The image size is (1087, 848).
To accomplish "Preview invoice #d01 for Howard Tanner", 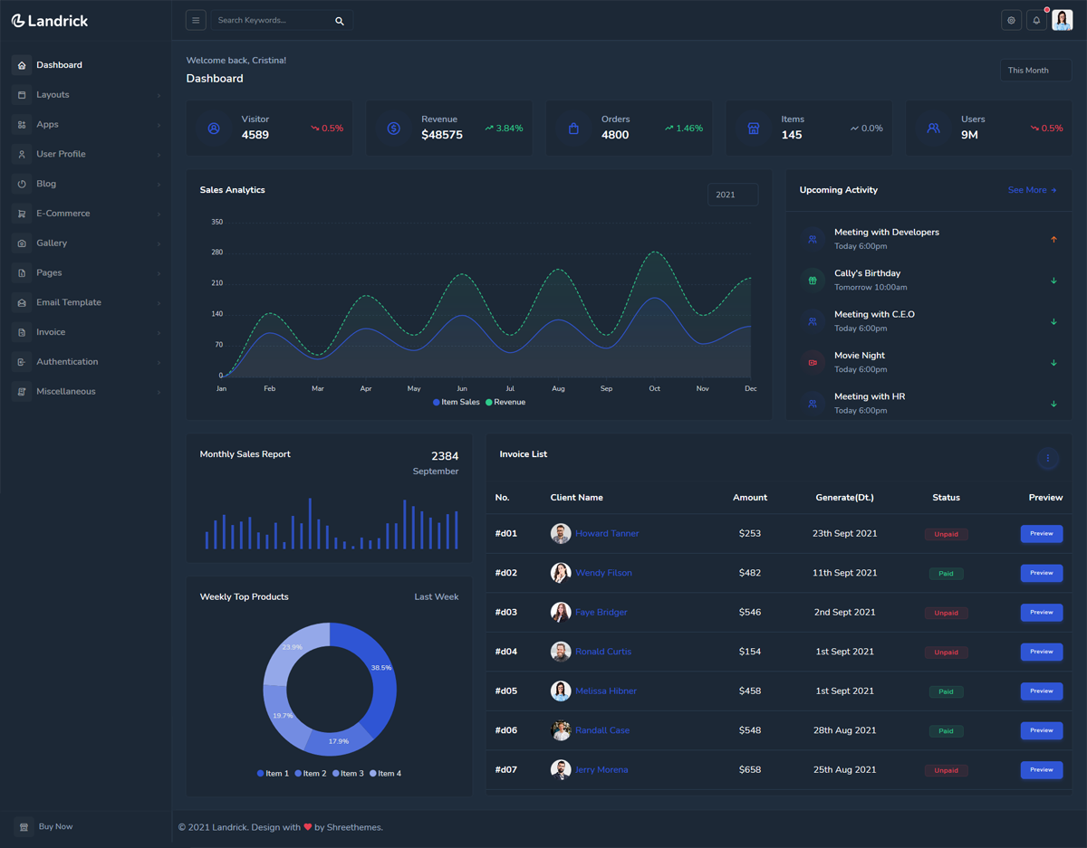I will coord(1041,533).
